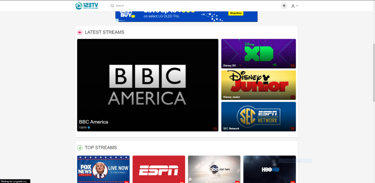This screenshot has height=183, width=375.
Task: Toggle dark mode lightbulb icon
Action: [284, 5]
